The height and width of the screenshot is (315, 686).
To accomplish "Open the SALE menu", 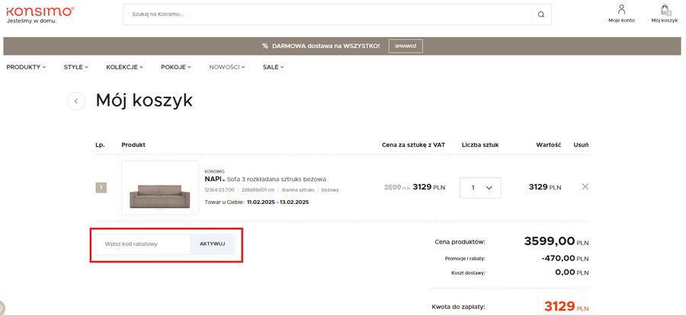I will 273,67.
